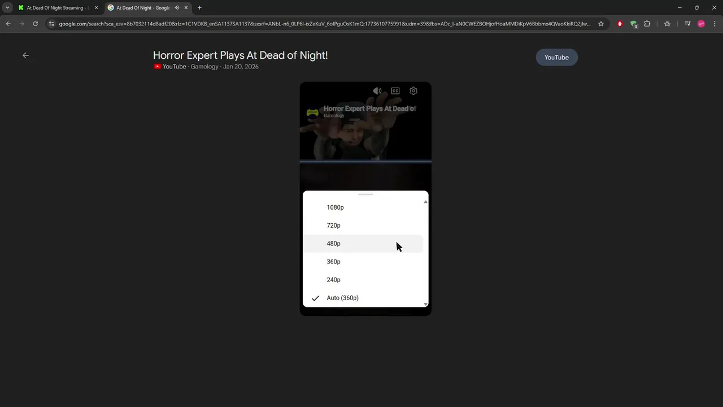723x407 pixels.
Task: Select 1080p video quality
Action: [x=363, y=207]
